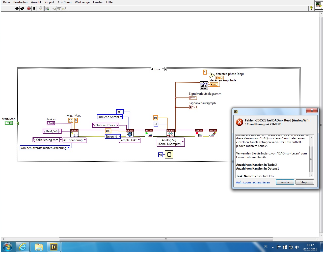Toggle the Highlight Execution light bulb
Screen dimensions: 323x258
click(x=40, y=9)
